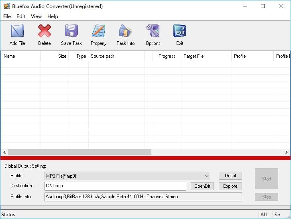Click the Source path column header
Viewport: 291px width, 219px height.
pos(116,56)
